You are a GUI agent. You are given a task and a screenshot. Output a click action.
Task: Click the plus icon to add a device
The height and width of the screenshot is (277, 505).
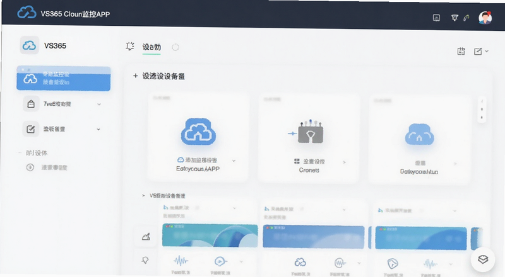pos(135,76)
